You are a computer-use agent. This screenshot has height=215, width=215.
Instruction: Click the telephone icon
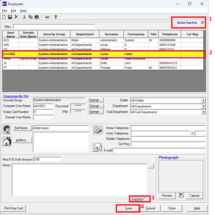98,130
